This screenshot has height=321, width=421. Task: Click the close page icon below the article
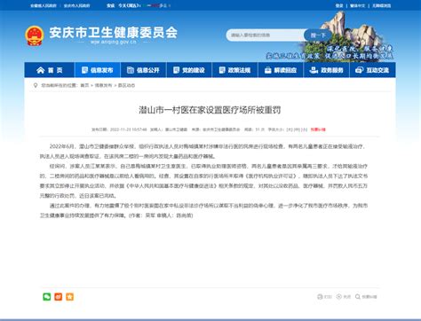pyautogui.click(x=339, y=296)
